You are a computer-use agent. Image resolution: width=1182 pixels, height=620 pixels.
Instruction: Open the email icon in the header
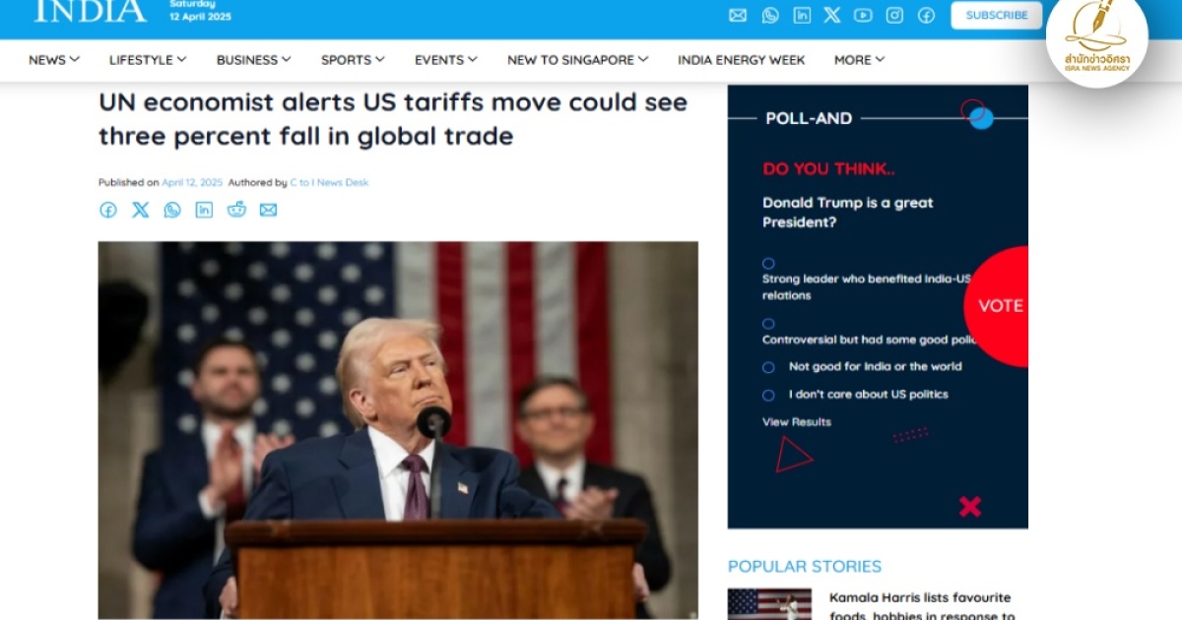[738, 15]
